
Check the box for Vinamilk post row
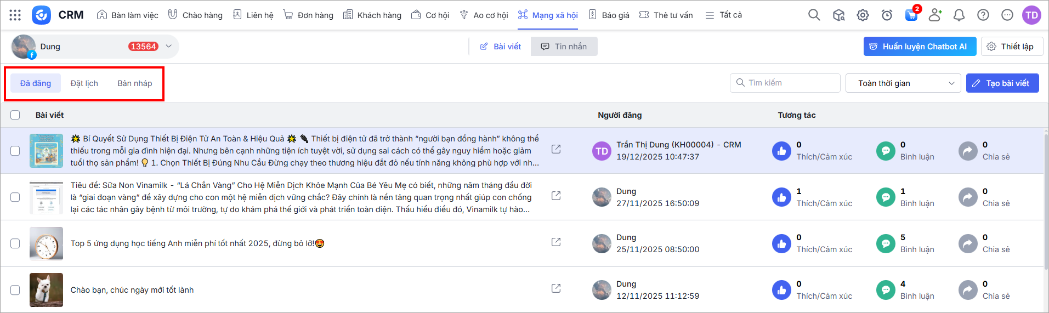pyautogui.click(x=15, y=197)
